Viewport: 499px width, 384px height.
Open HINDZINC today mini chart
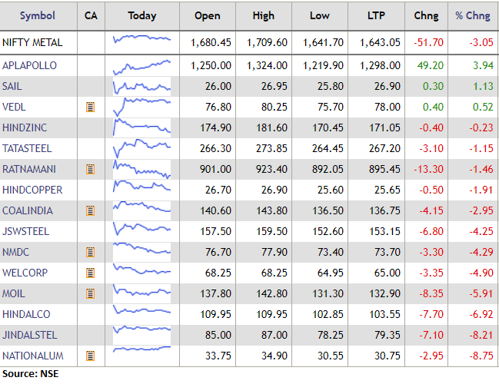pyautogui.click(x=141, y=127)
